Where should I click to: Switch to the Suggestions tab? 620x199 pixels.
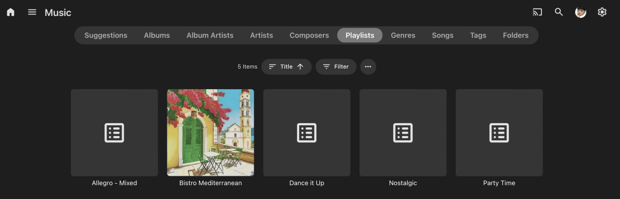coord(106,36)
